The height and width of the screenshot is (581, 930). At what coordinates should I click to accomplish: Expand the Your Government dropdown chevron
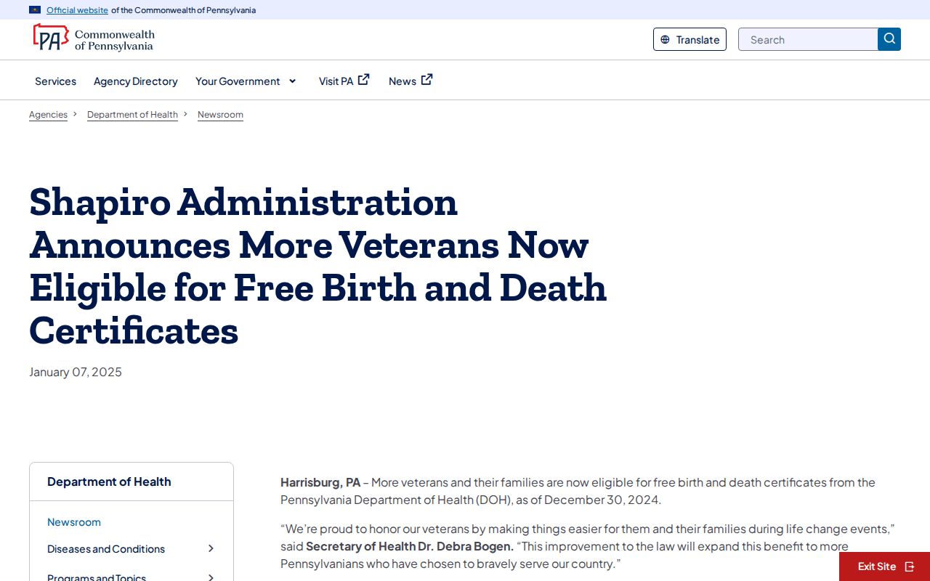coord(293,81)
